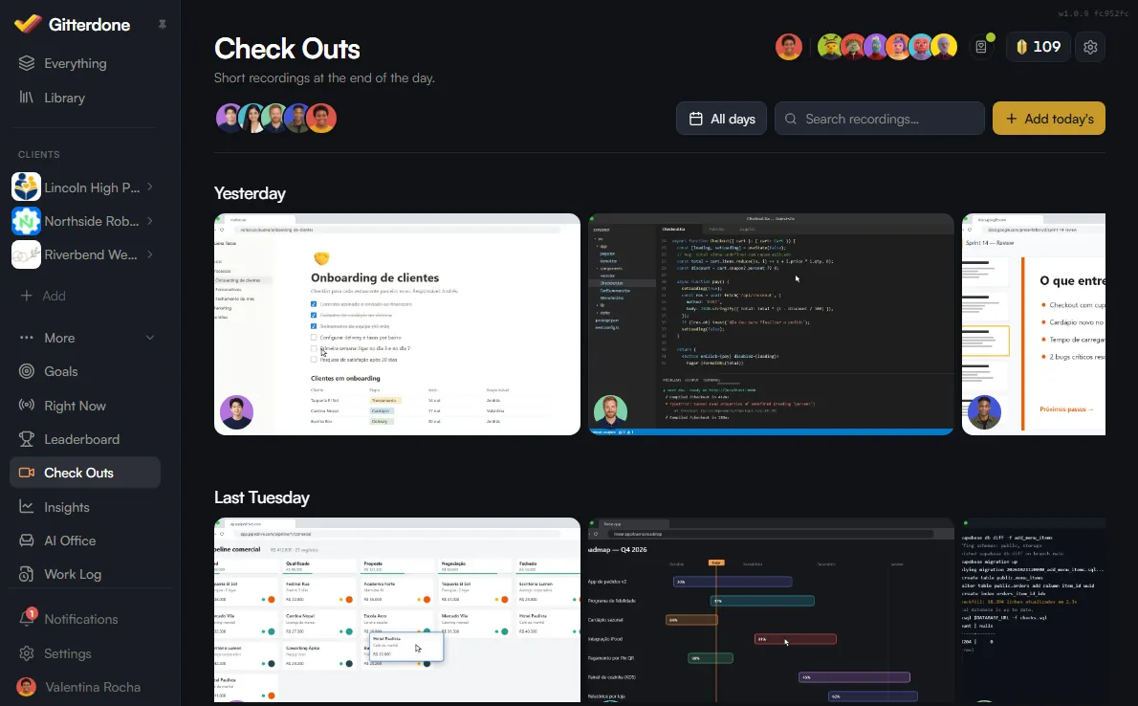
Task: Open the Sprint 14 presentation recording
Action: (x=1034, y=324)
